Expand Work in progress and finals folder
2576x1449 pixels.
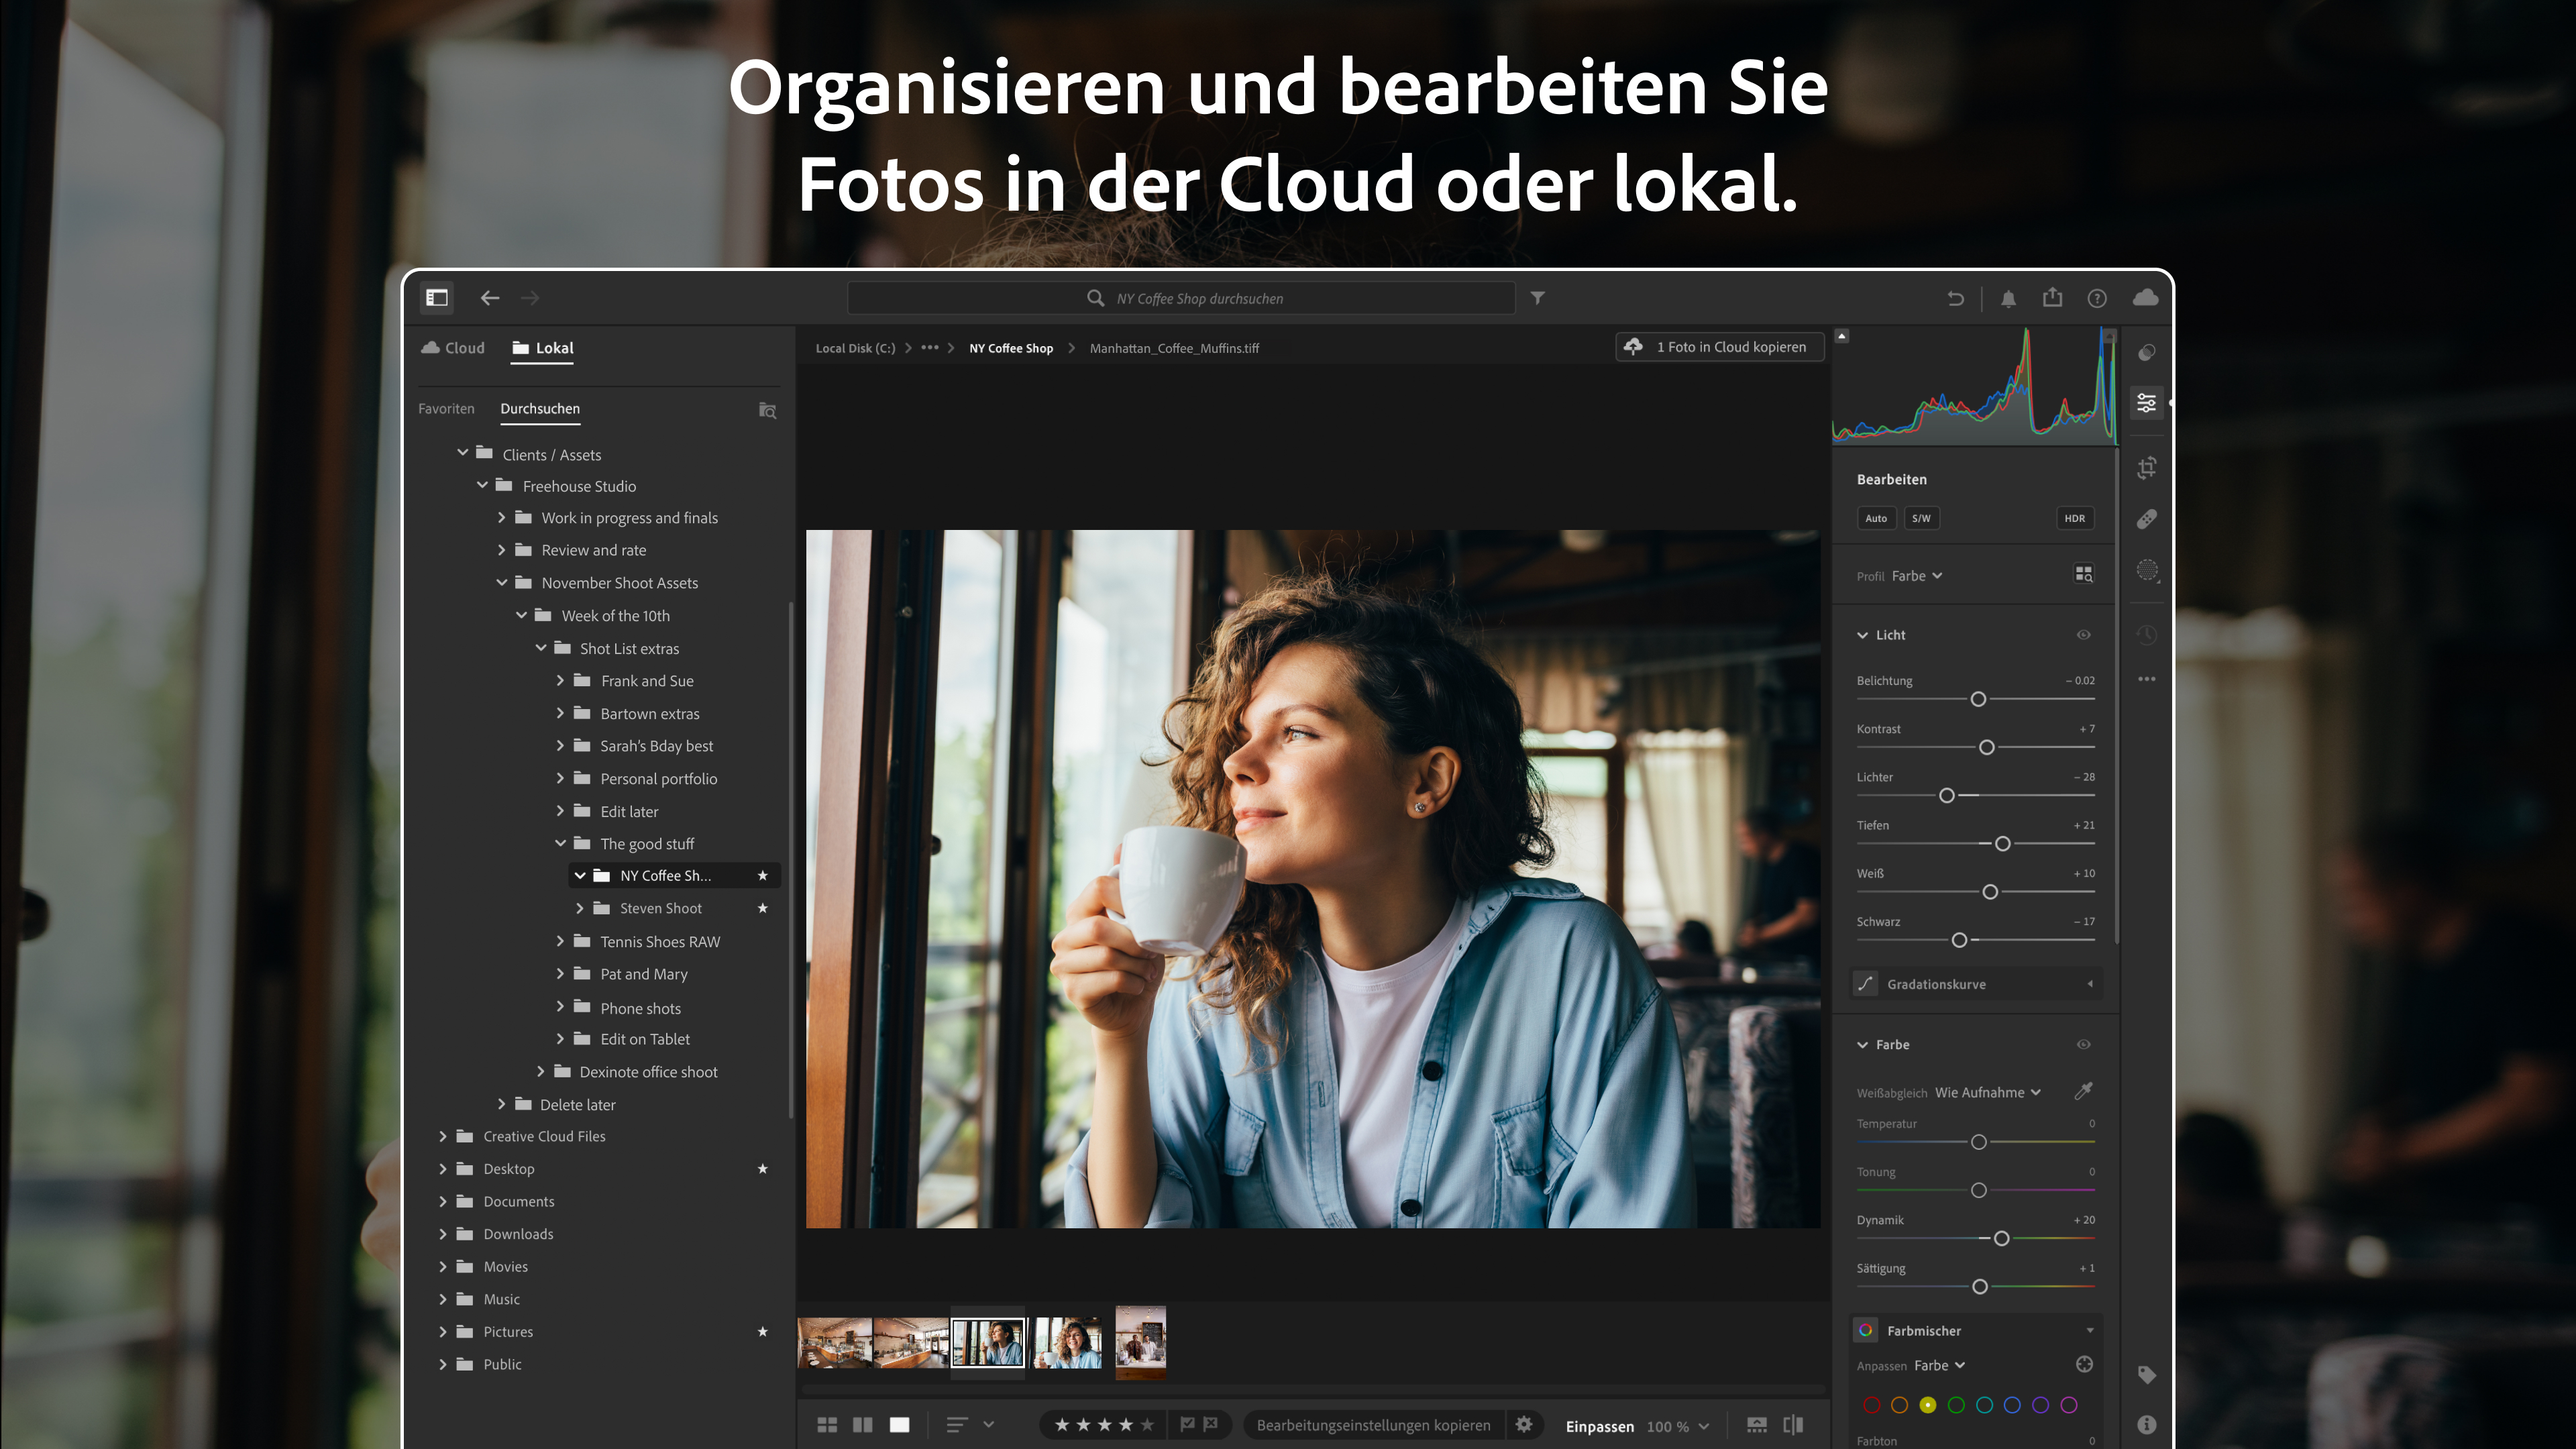point(502,518)
